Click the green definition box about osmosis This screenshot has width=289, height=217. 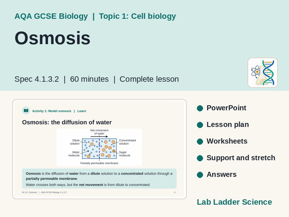point(99,178)
